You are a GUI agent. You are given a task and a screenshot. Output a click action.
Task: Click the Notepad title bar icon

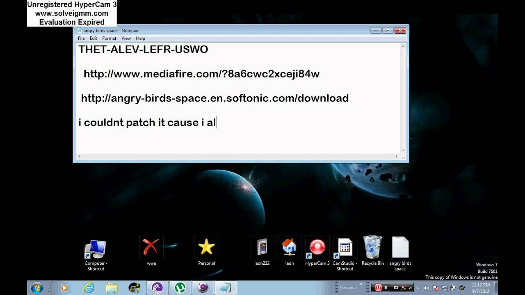coord(80,30)
